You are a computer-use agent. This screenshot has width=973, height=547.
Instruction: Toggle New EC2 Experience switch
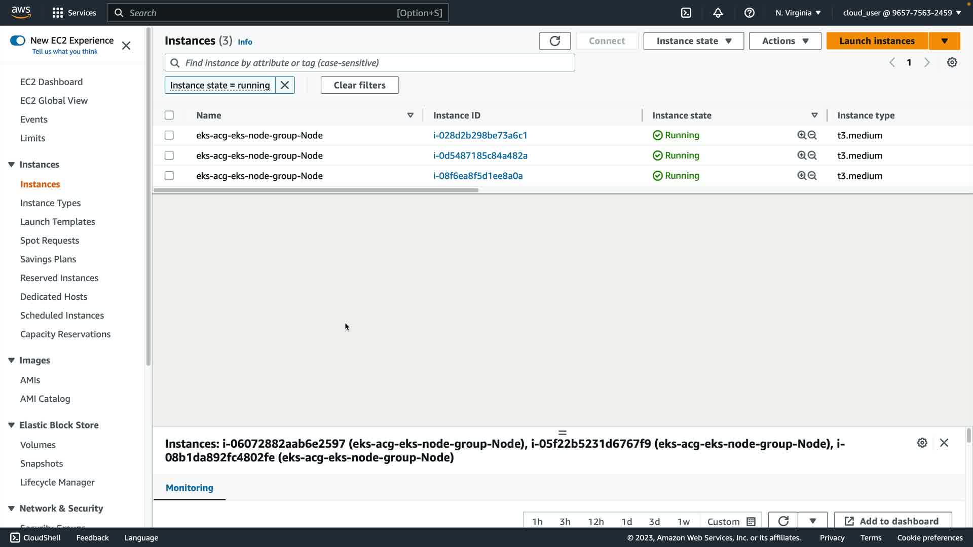18,41
